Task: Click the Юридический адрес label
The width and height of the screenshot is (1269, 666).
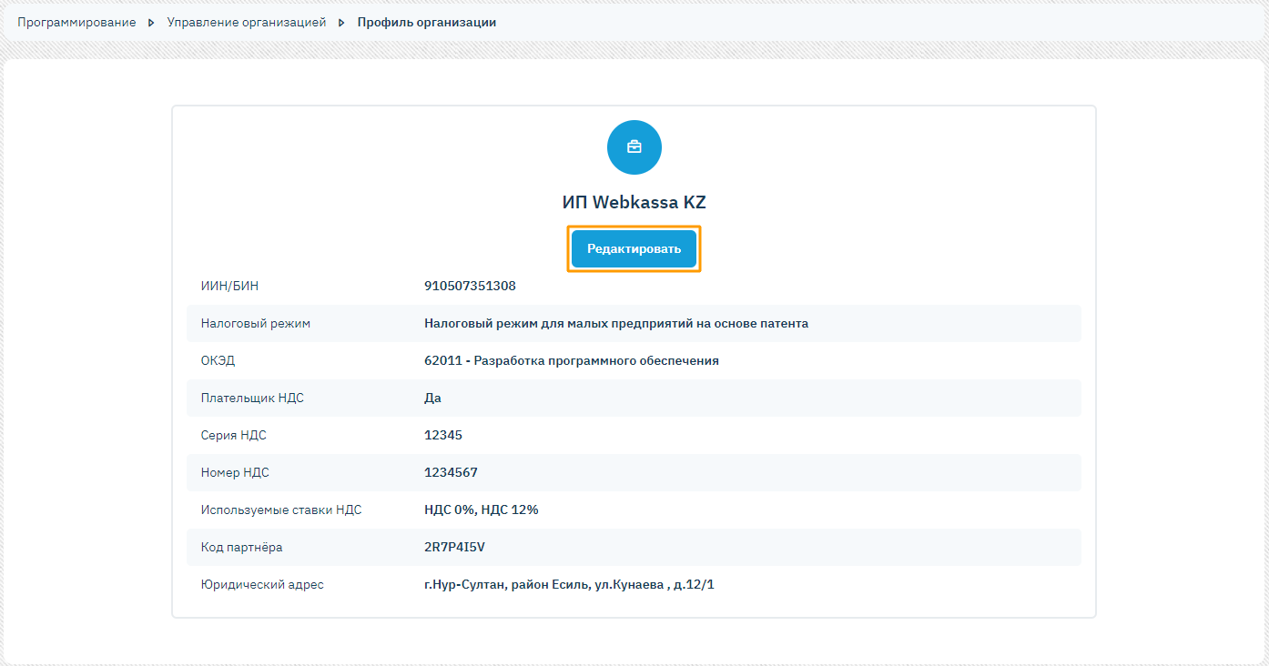Action: pyautogui.click(x=262, y=584)
